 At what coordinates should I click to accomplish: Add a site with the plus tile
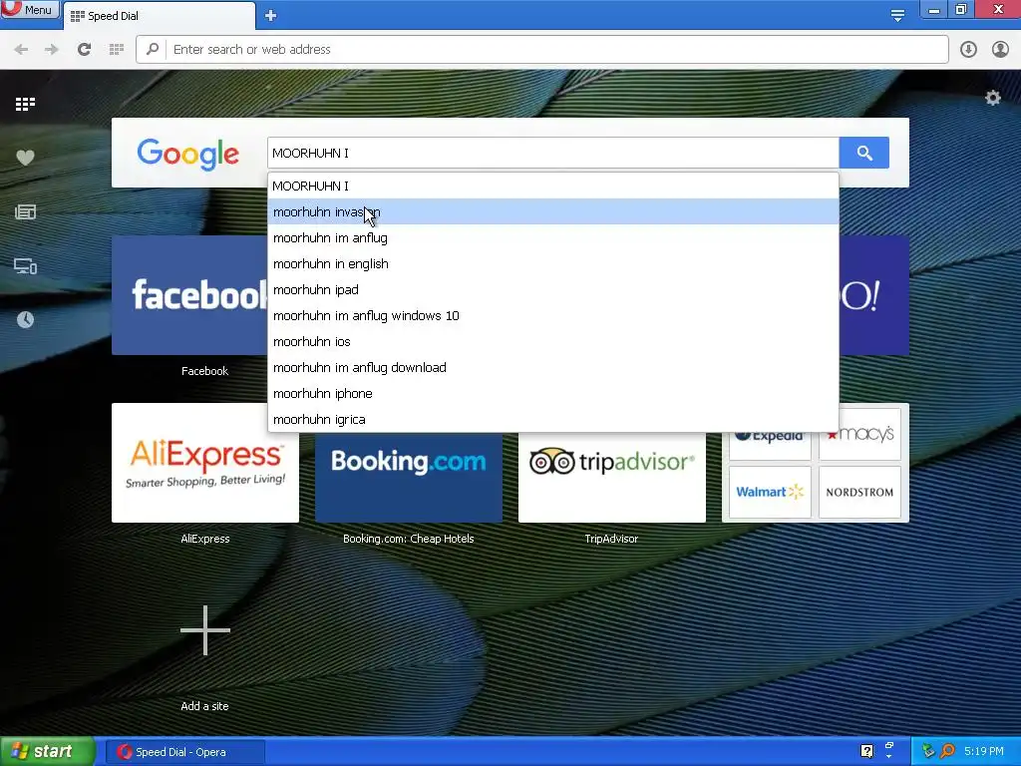[205, 630]
